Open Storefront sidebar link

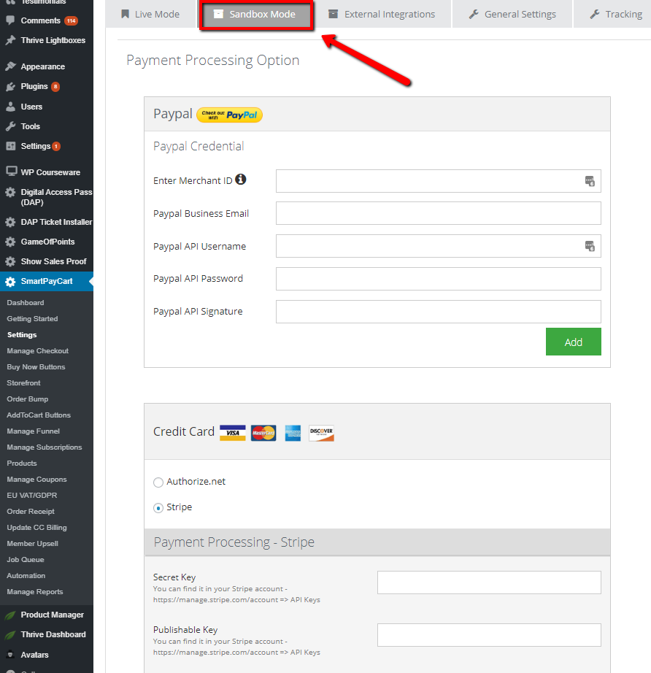[23, 383]
